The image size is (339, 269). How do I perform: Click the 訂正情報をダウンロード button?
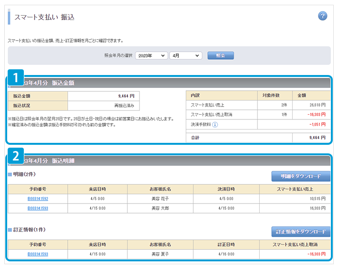tap(301, 232)
